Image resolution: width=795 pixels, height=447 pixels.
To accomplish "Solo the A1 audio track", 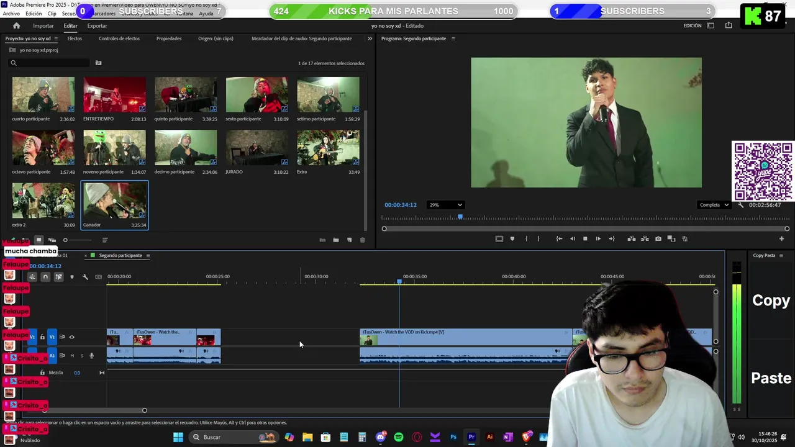I will tap(81, 356).
